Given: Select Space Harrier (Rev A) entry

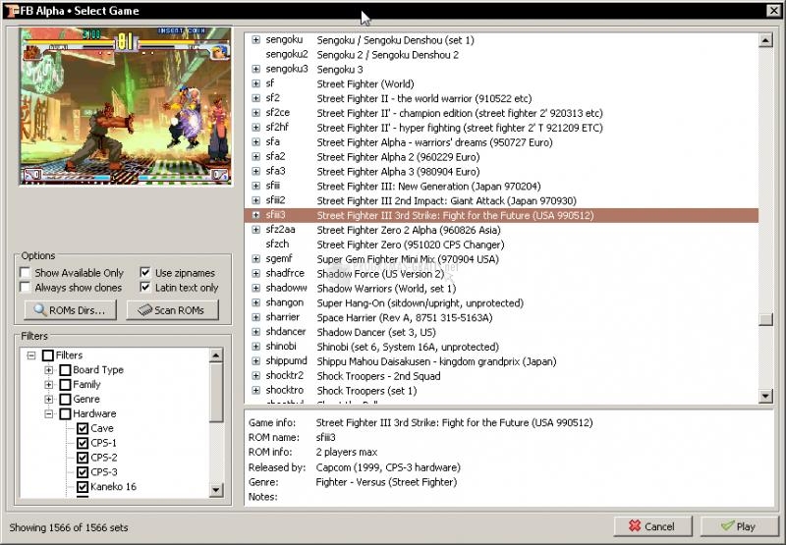Looking at the screenshot, I should (x=405, y=317).
